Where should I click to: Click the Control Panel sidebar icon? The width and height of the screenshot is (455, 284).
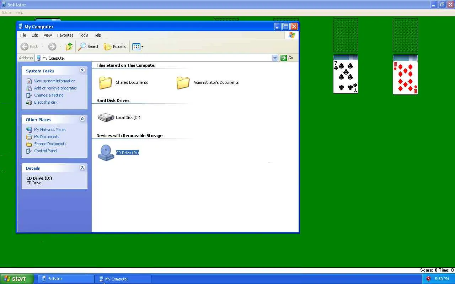click(29, 151)
